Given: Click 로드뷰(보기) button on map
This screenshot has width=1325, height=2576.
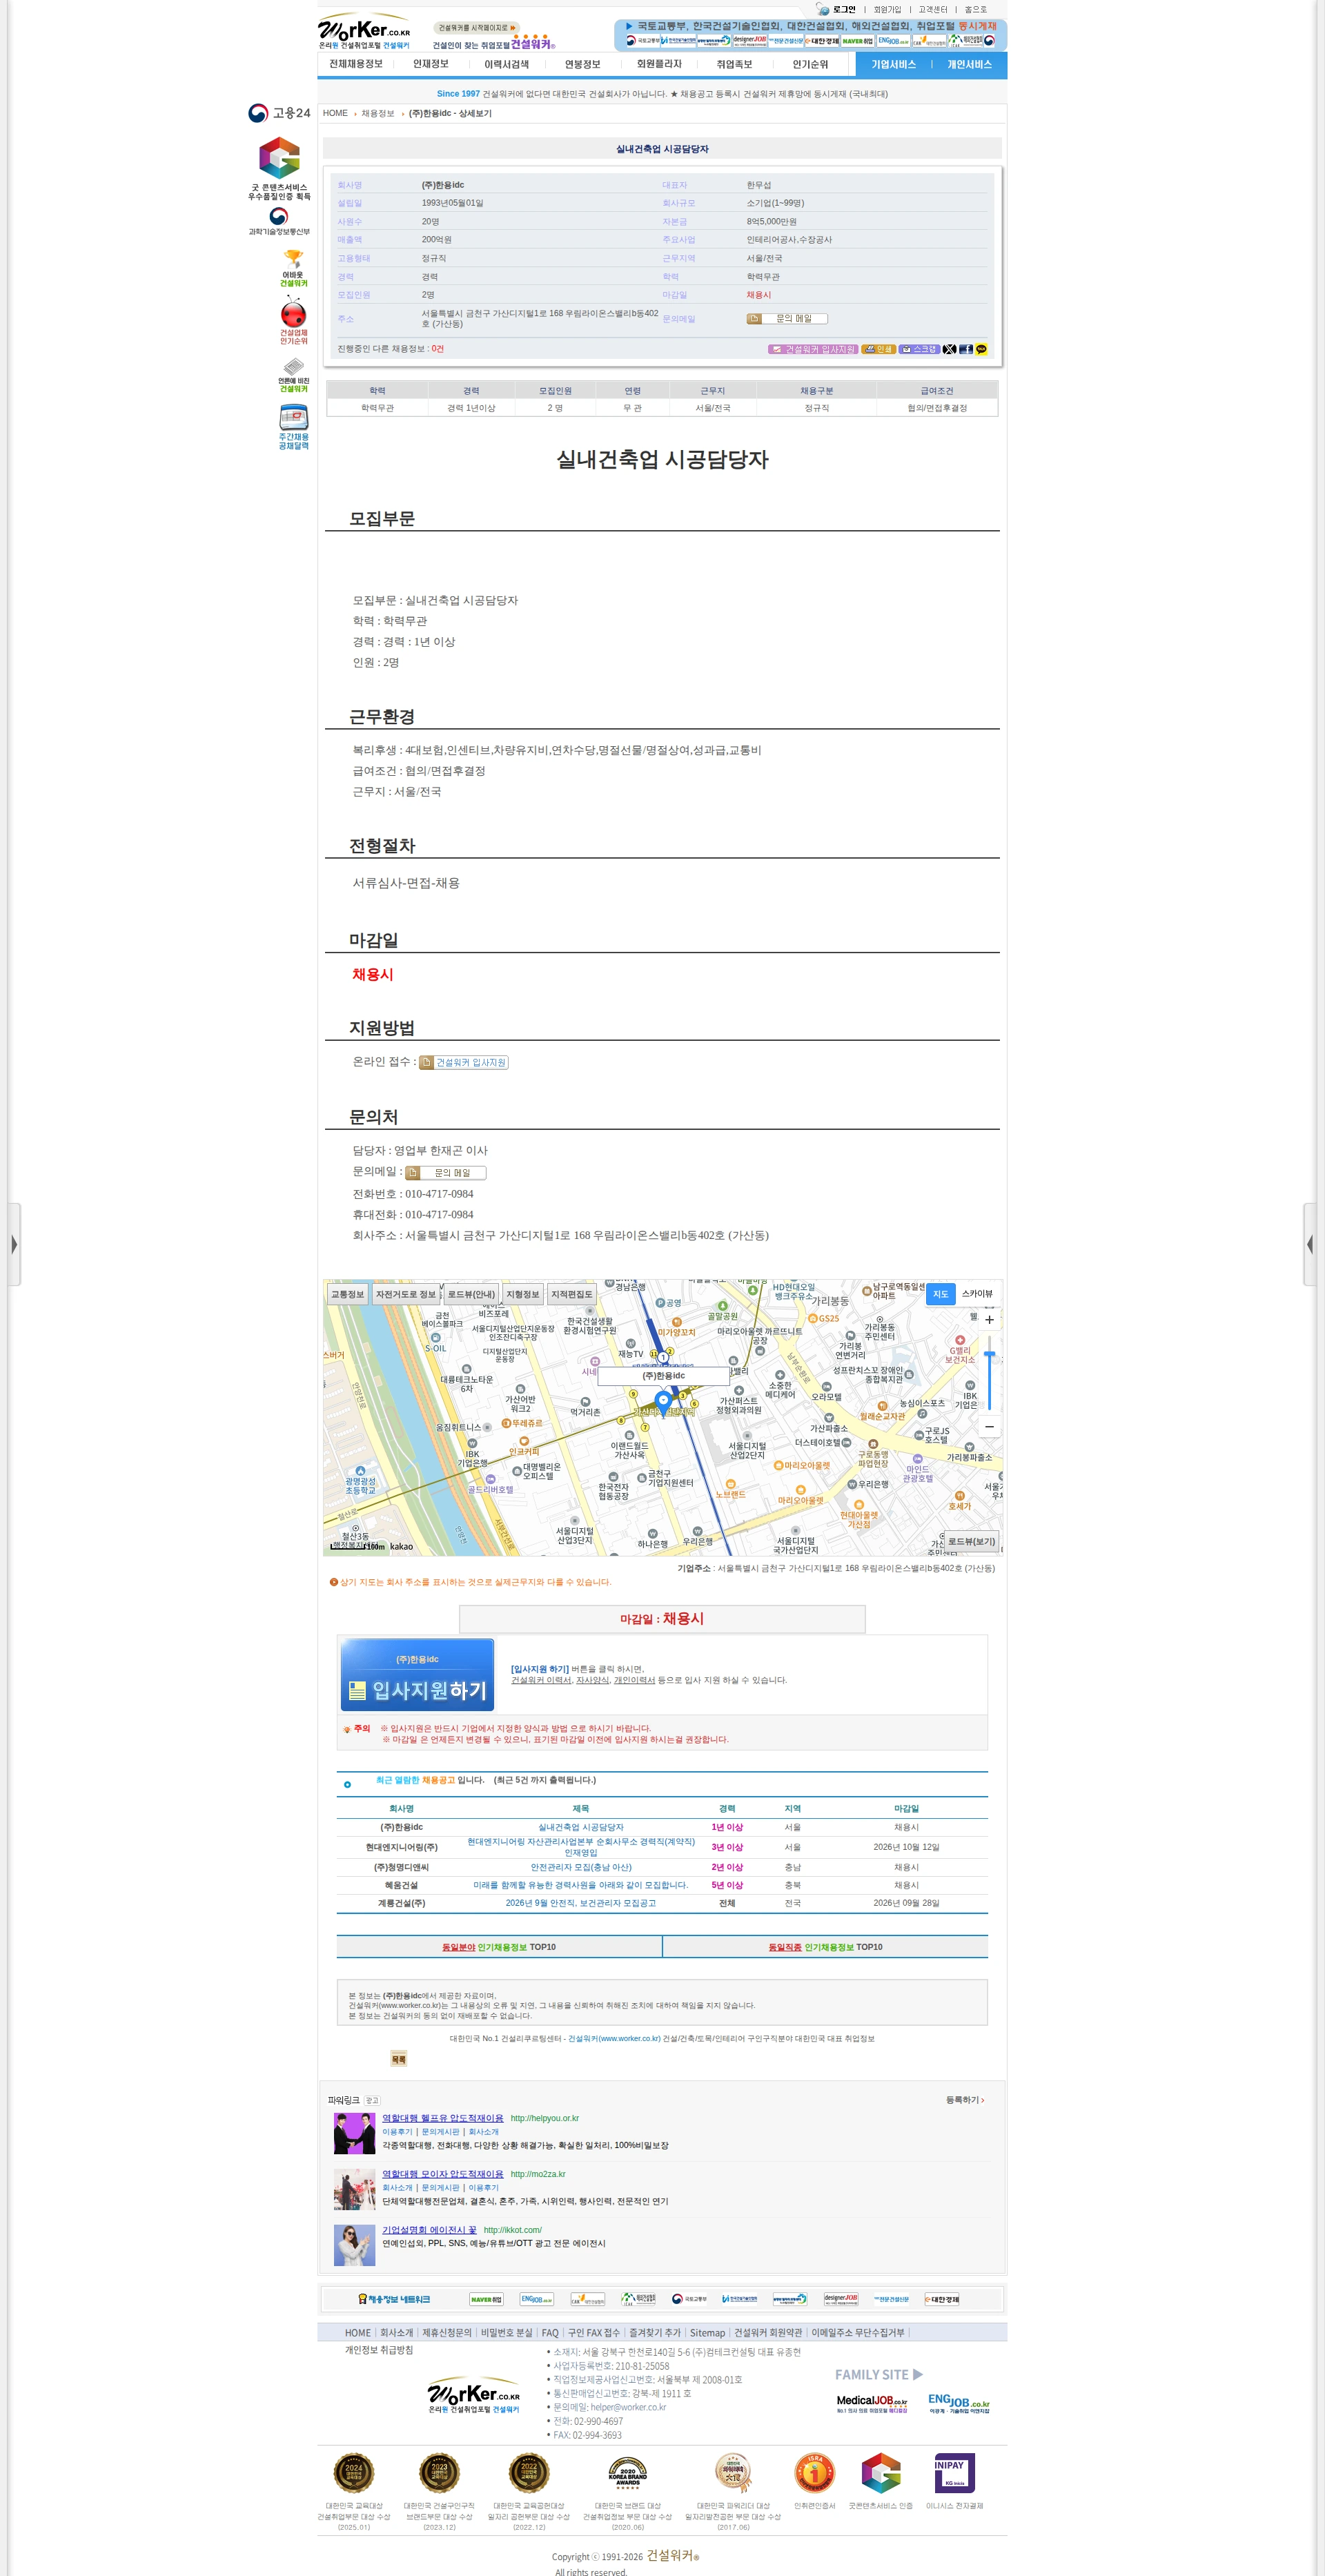Looking at the screenshot, I should coord(971,1541).
